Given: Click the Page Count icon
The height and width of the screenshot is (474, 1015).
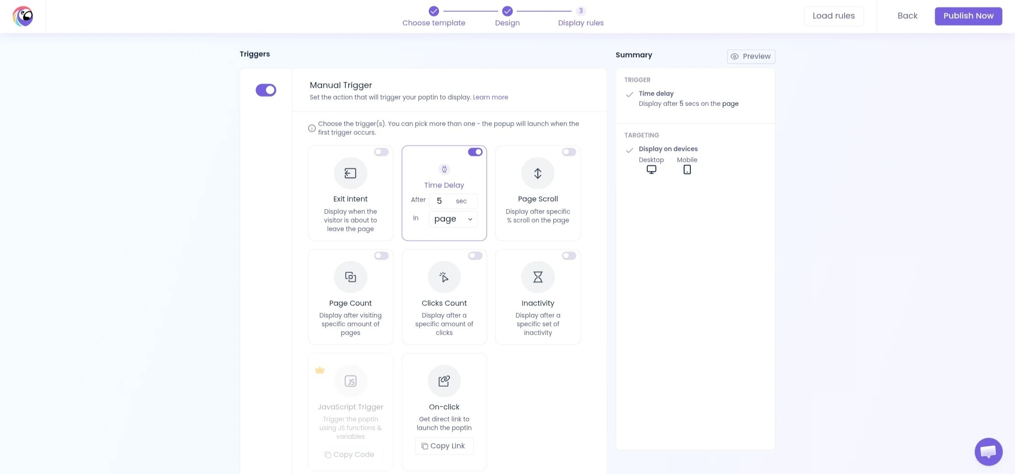Looking at the screenshot, I should tap(350, 277).
